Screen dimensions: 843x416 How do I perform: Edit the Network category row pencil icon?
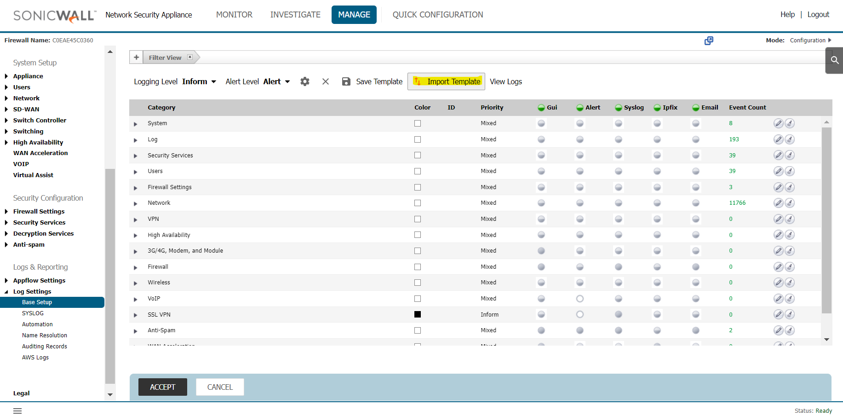[778, 203]
